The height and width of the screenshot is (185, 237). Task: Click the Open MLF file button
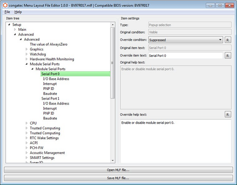[118, 170]
